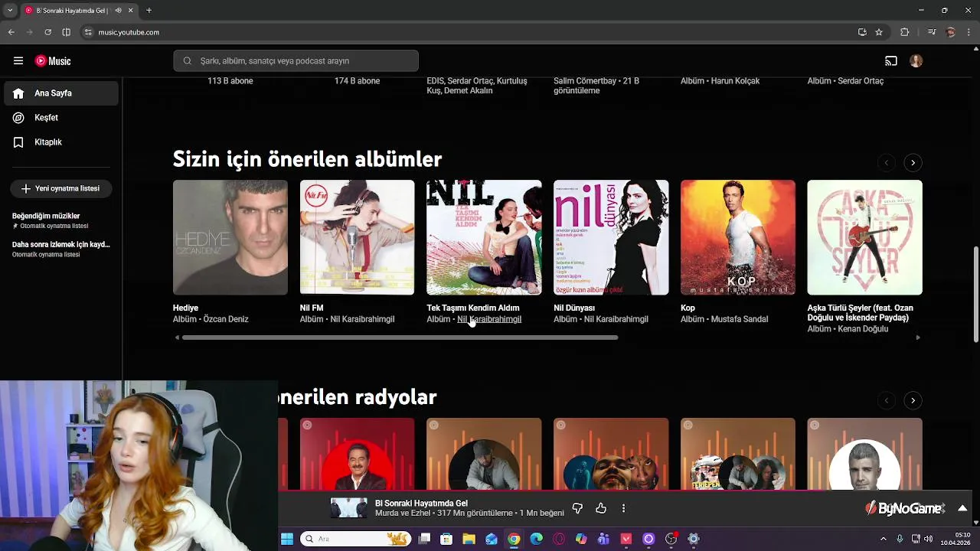
Task: Click the Murda ve Ezhel artist text
Action: 403,513
